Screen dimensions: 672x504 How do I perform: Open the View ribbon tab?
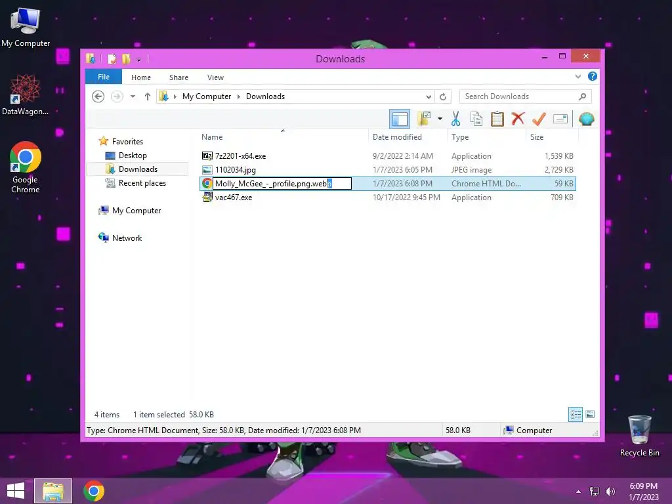pos(215,77)
